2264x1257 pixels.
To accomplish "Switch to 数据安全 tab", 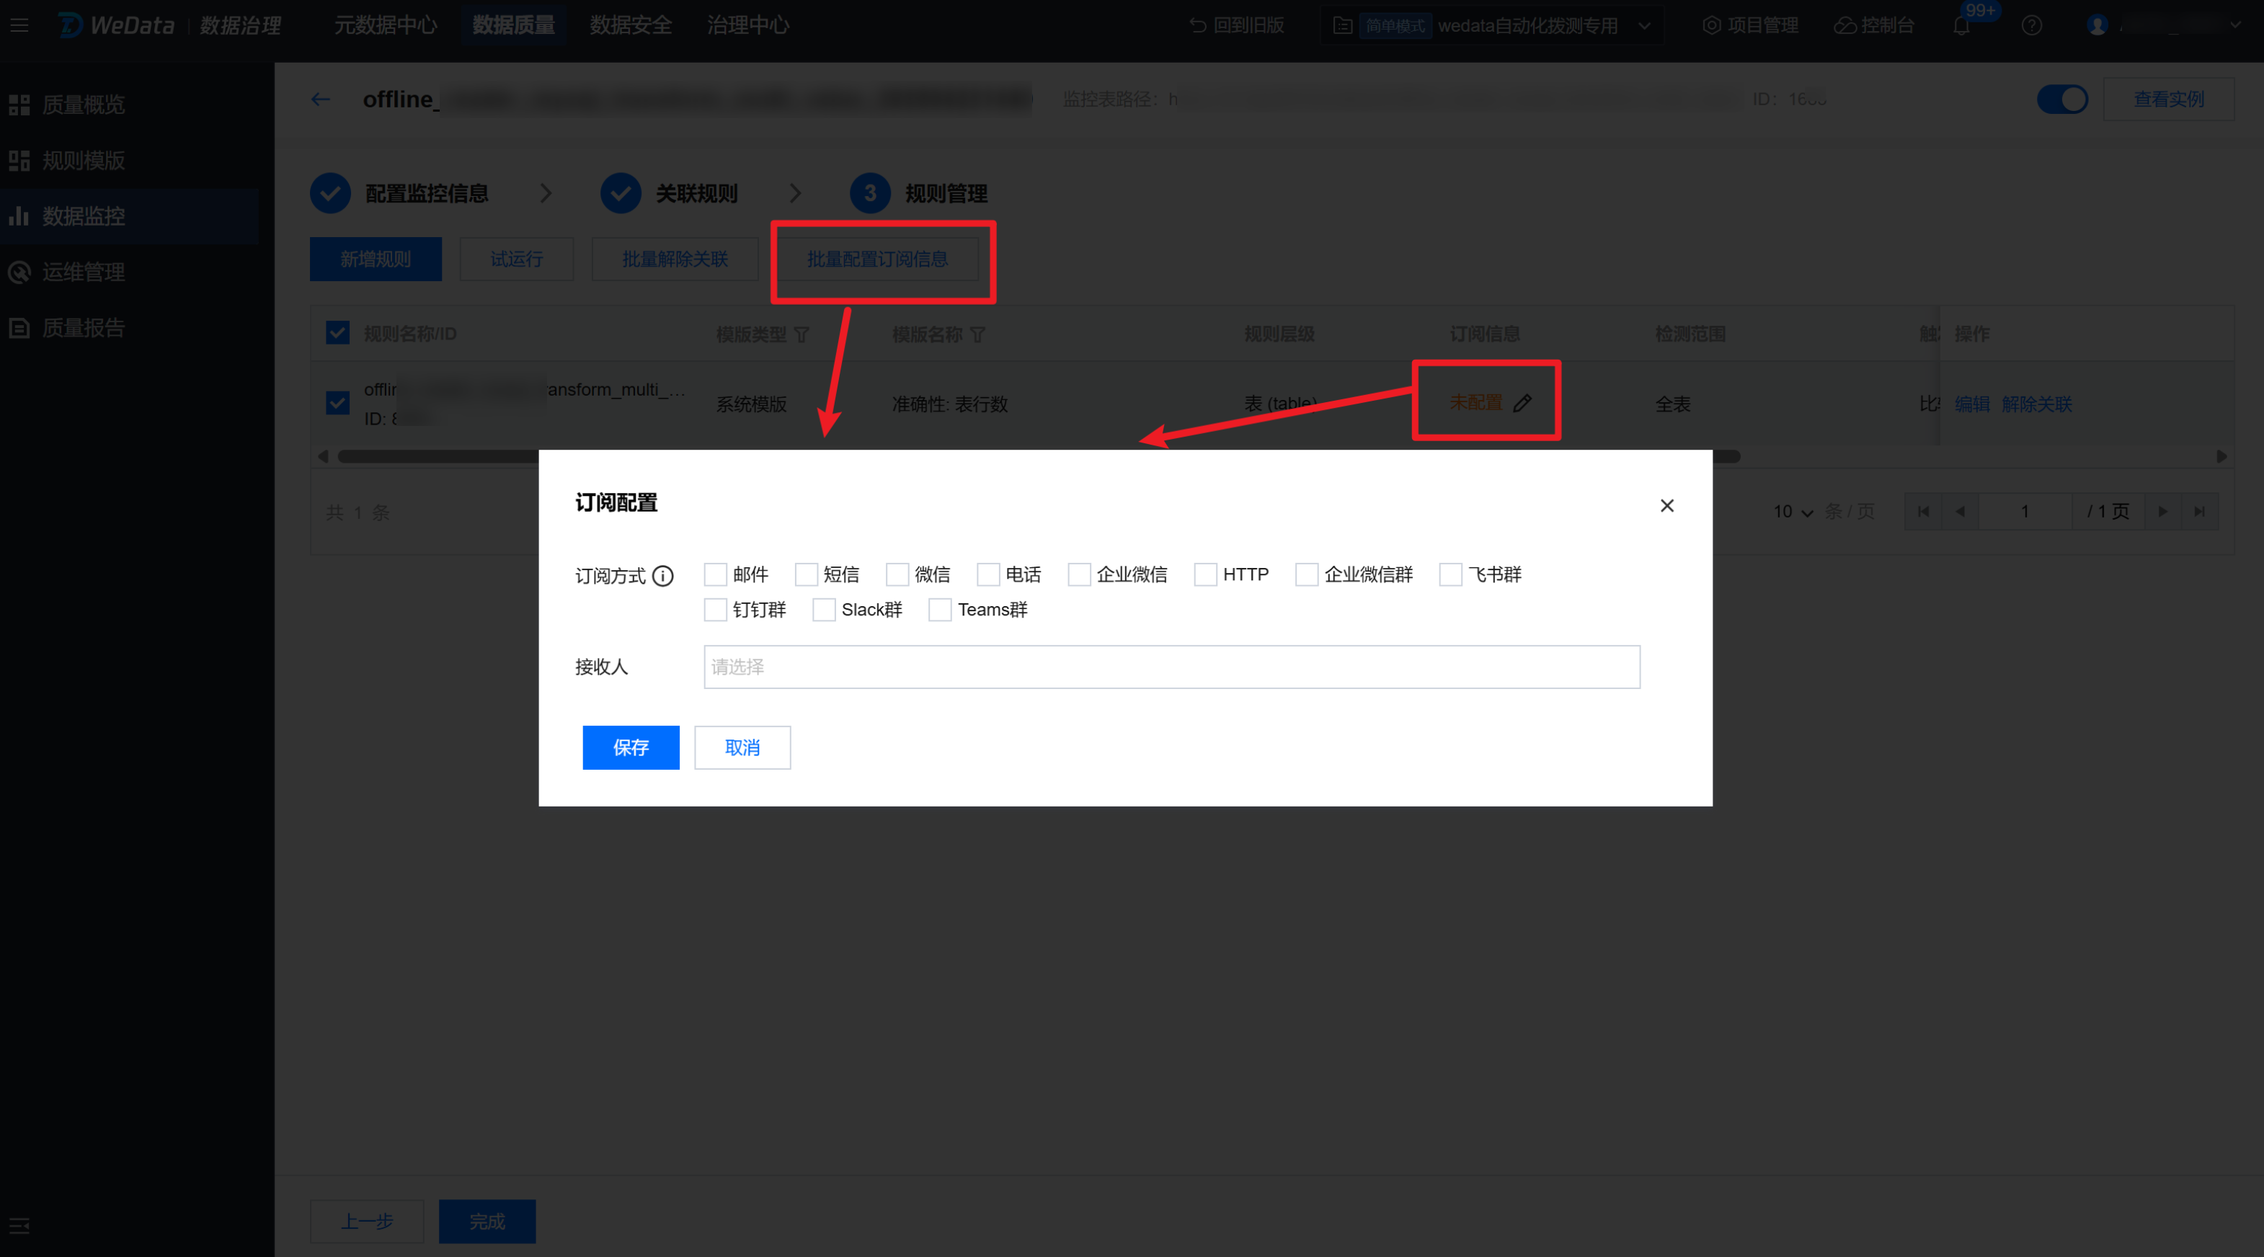I will pos(630,25).
